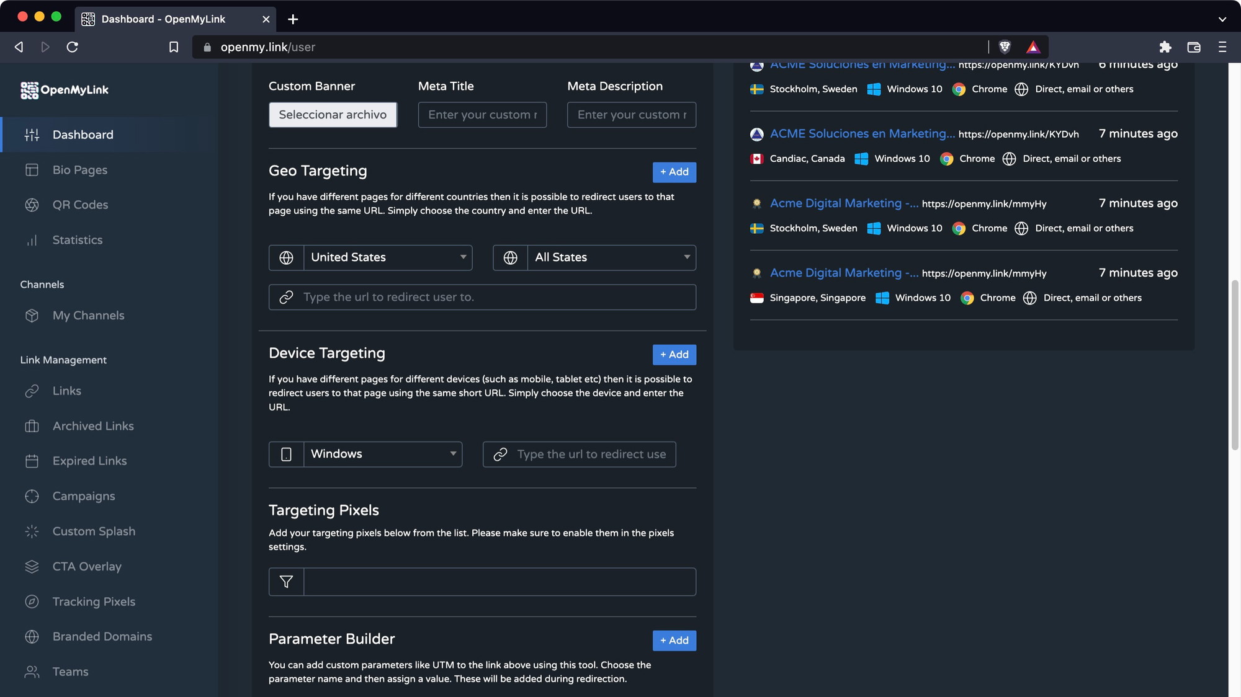Image resolution: width=1241 pixels, height=697 pixels.
Task: Open ACME Soluciones link from Candiac, Canada
Action: tap(862, 133)
